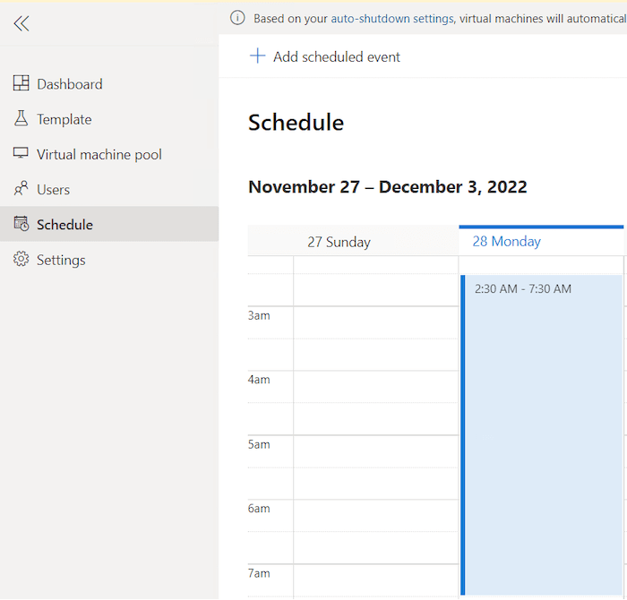This screenshot has width=627, height=600.
Task: Click the Schedule page title
Action: [296, 122]
